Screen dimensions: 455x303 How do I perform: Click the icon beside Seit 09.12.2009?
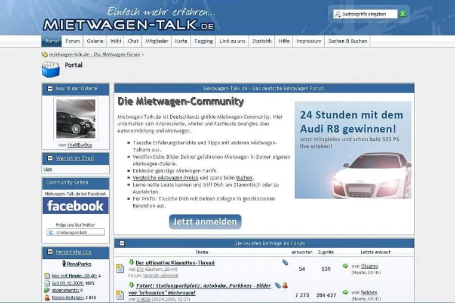coord(47,283)
